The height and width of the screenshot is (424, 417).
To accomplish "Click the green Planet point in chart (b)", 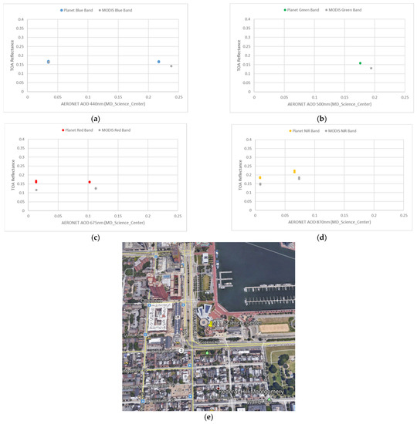I will 360,63.
